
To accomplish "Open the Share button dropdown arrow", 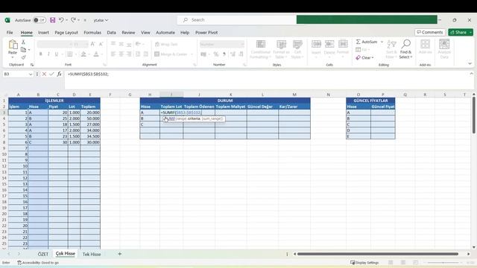I will pyautogui.click(x=470, y=32).
